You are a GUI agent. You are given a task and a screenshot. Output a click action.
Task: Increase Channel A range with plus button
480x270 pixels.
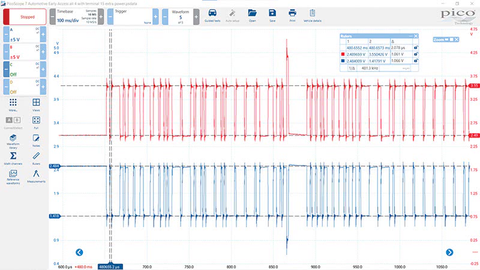pyautogui.click(x=43, y=34)
